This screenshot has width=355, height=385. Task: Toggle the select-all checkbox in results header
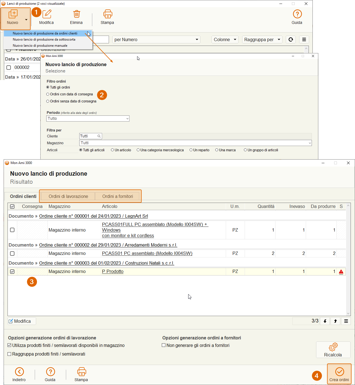[x=12, y=207]
